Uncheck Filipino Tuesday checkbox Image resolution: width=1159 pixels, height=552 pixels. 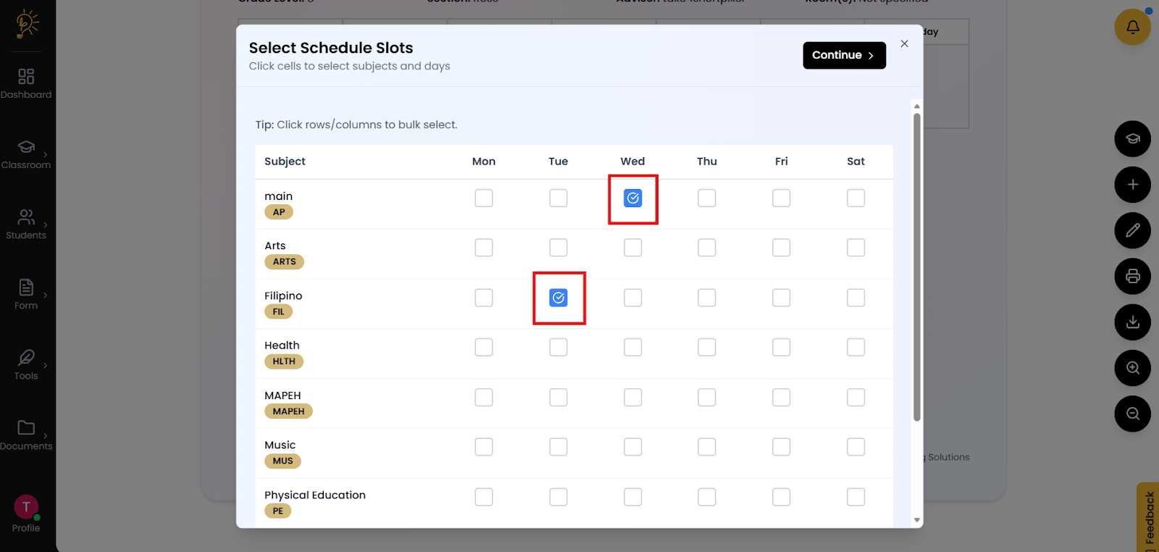pos(558,298)
